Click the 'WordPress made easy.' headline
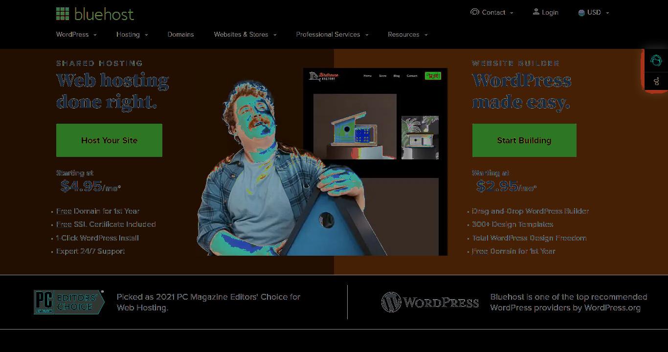 pos(522,91)
